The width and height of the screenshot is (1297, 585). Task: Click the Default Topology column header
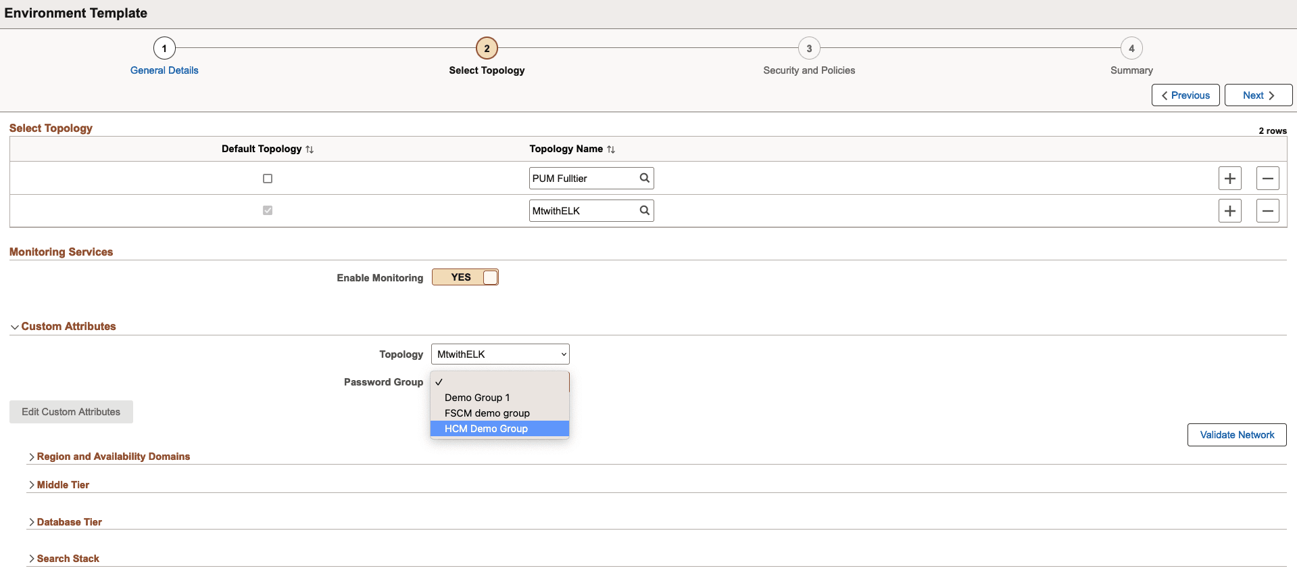[262, 149]
